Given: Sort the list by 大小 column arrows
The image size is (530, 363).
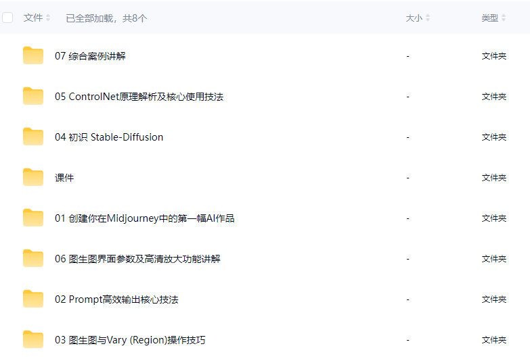Looking at the screenshot, I should (428, 18).
